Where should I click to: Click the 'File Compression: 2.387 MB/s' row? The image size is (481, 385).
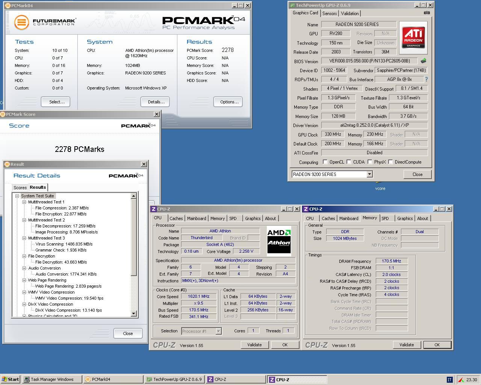[x=62, y=208]
